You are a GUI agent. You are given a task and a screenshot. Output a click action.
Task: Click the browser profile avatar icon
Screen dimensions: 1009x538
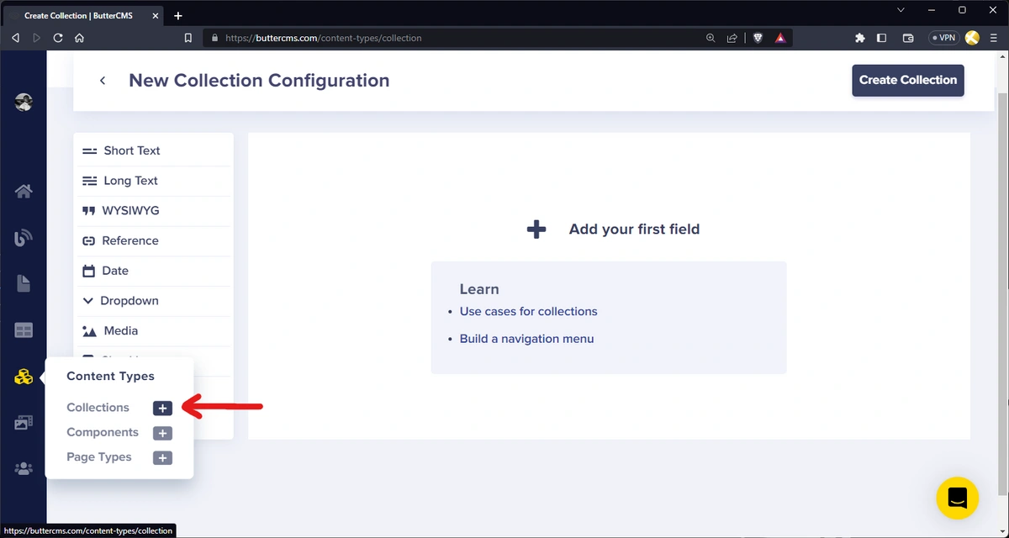[973, 38]
